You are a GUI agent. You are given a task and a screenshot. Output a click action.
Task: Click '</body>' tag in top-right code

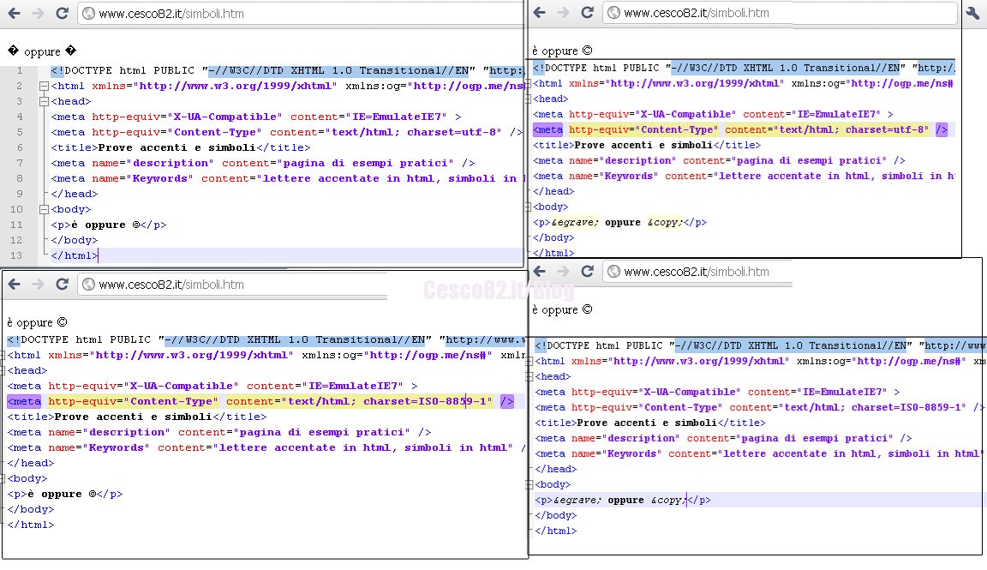[x=554, y=237]
